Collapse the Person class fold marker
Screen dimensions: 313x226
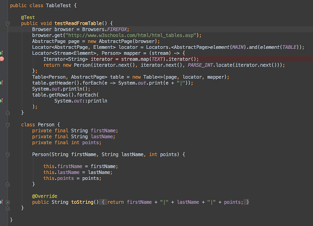point(8,125)
